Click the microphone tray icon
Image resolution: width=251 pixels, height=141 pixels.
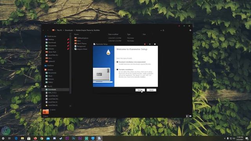[228, 138]
